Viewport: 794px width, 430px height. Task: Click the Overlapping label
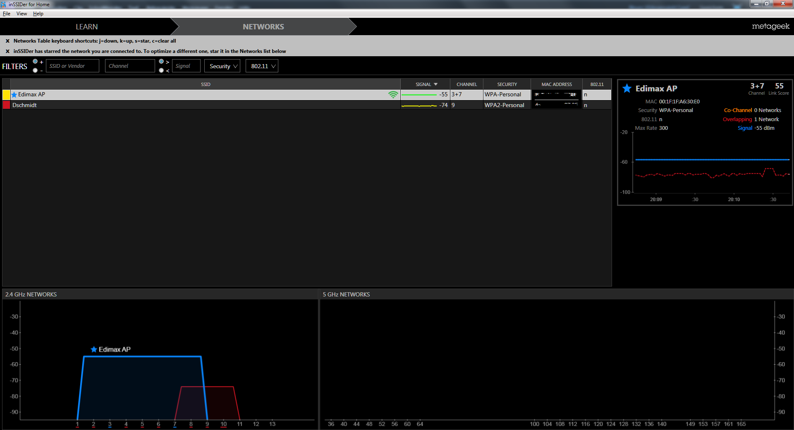point(737,119)
